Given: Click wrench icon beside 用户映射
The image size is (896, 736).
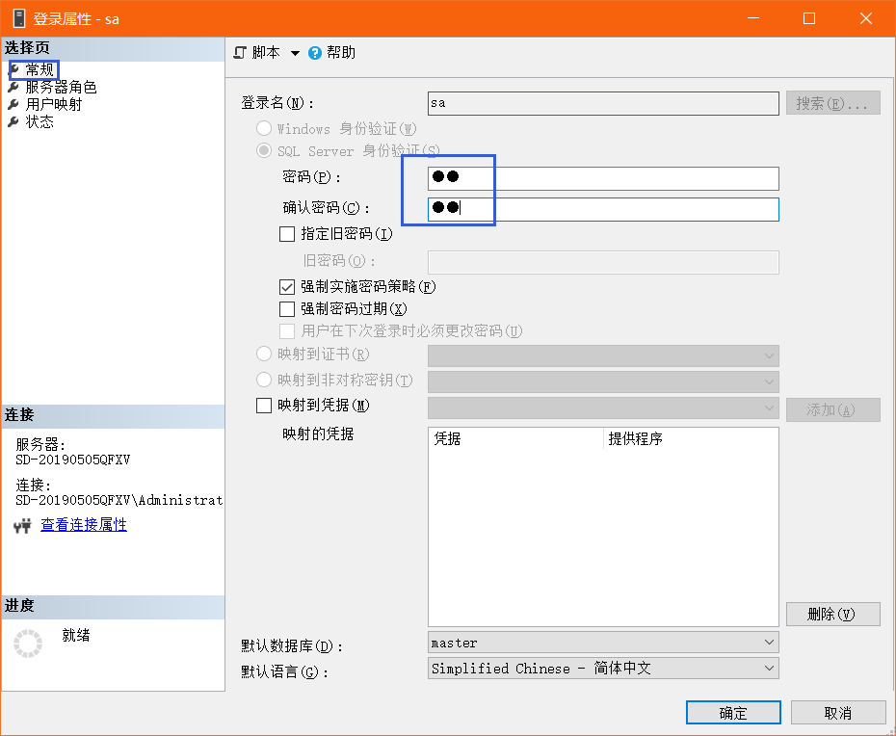Looking at the screenshot, I should (x=13, y=105).
